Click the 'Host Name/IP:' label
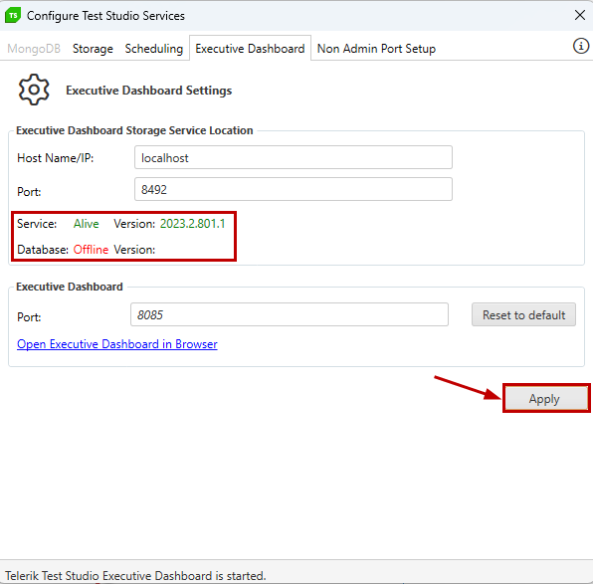The height and width of the screenshot is (584, 593). click(55, 158)
